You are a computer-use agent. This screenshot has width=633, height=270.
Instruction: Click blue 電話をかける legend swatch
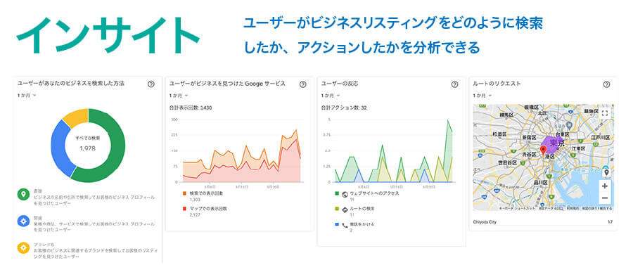[x=337, y=224]
